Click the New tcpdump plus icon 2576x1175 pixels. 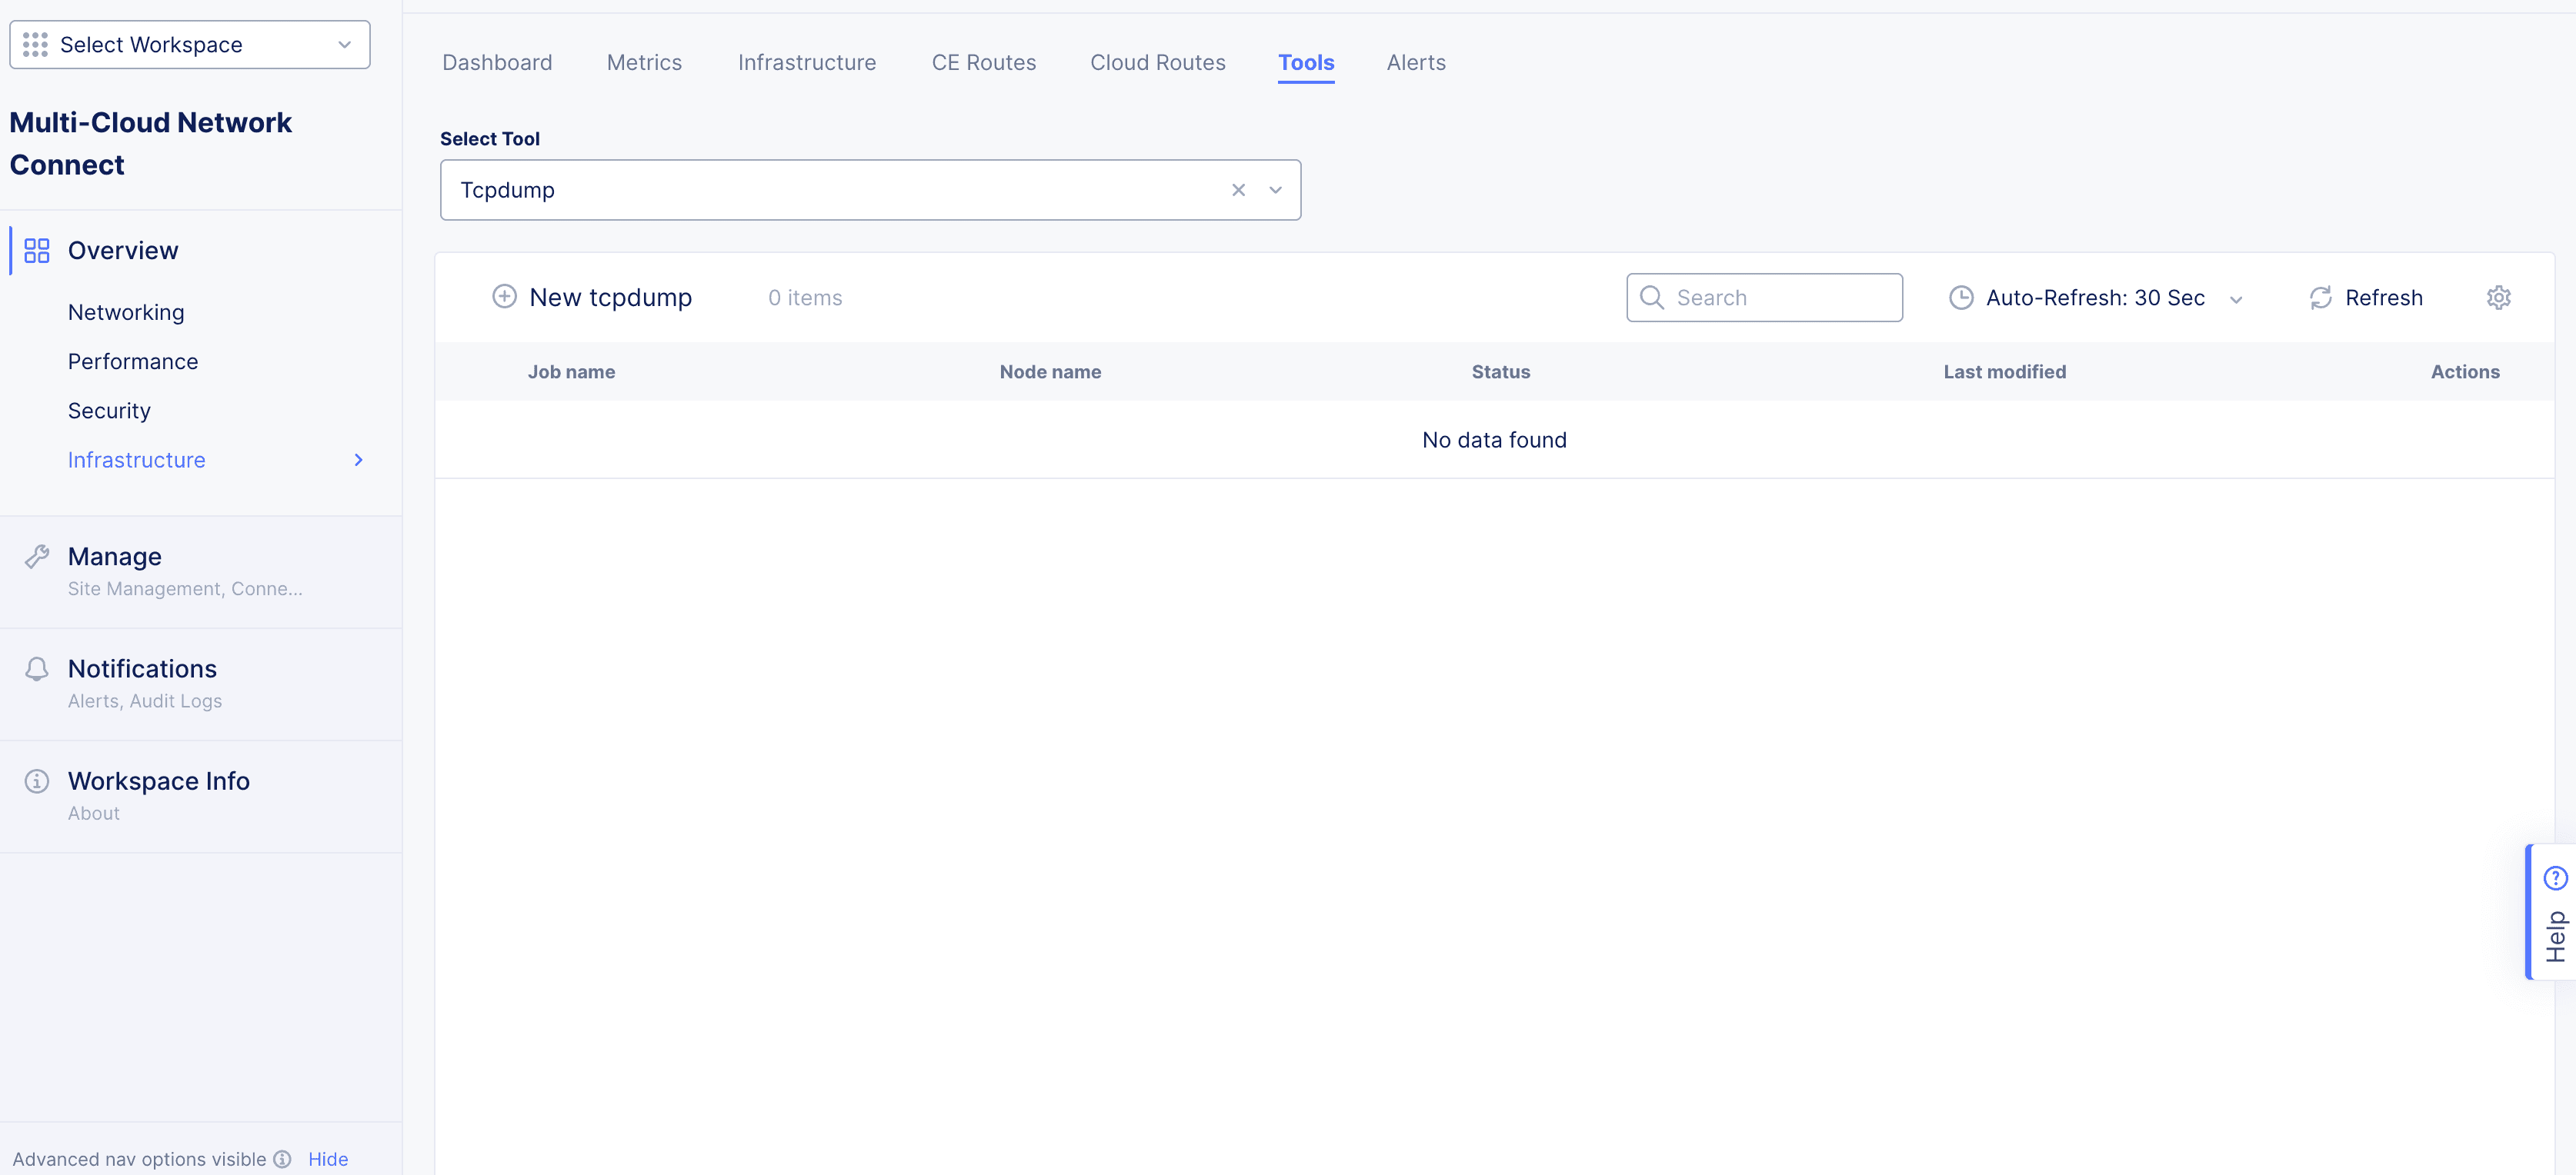coord(505,297)
